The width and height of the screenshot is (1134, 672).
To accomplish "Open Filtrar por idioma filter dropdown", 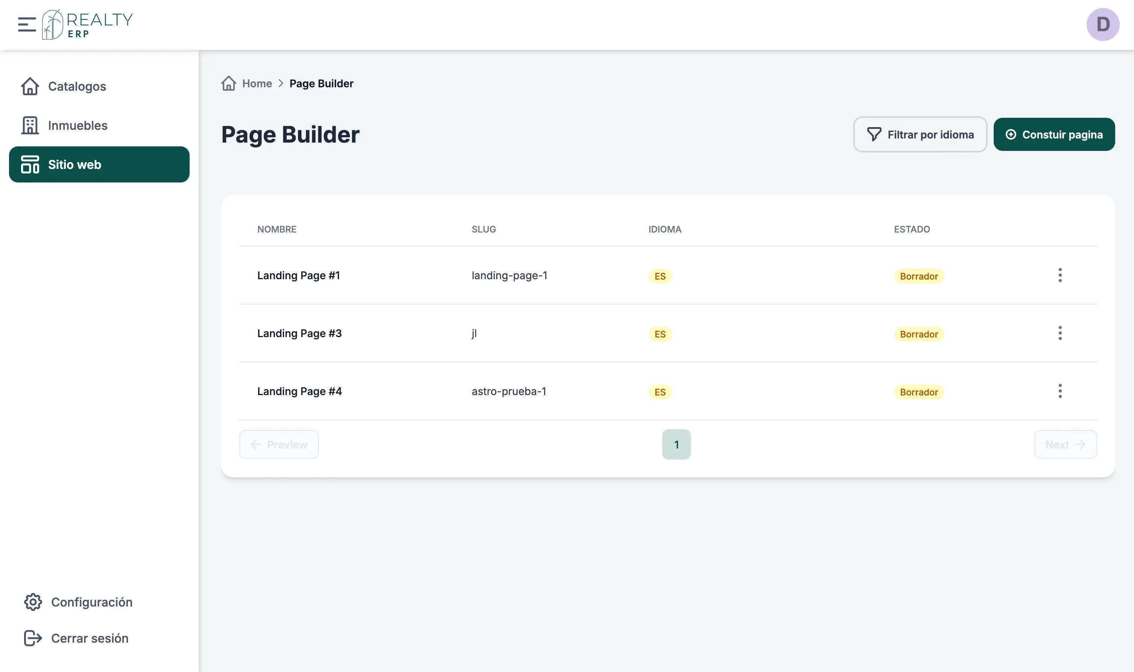I will click(x=920, y=134).
